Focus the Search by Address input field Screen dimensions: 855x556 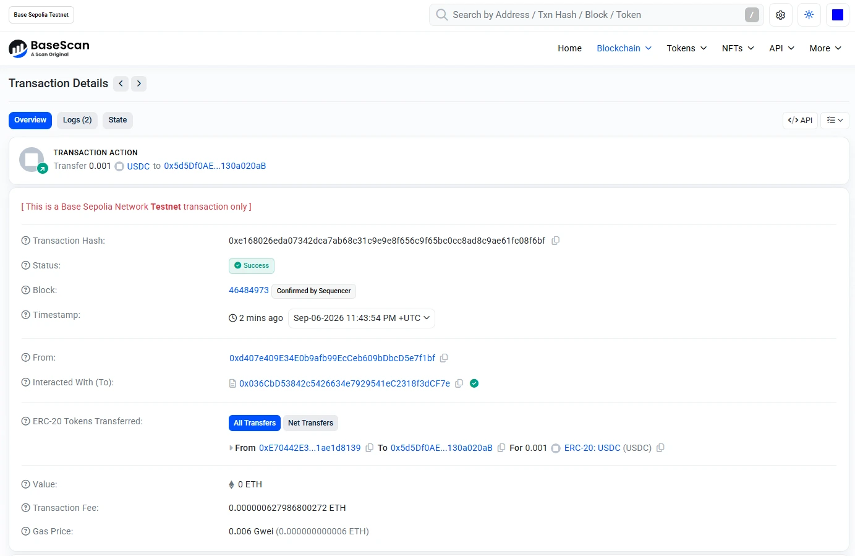tap(597, 15)
